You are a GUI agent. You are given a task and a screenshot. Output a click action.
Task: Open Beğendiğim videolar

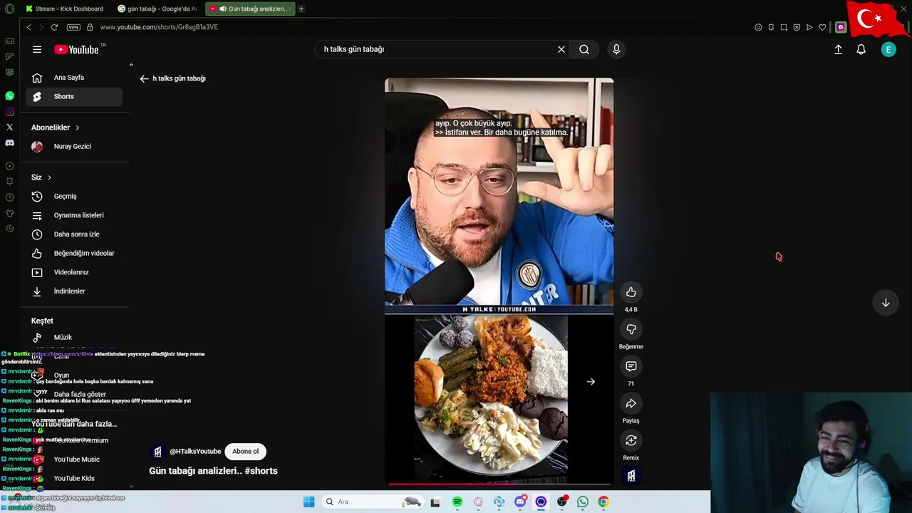click(x=74, y=253)
